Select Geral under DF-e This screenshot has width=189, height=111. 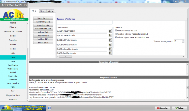pyautogui.click(x=13, y=62)
